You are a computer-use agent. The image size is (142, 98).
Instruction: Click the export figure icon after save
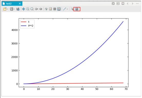[18, 9]
